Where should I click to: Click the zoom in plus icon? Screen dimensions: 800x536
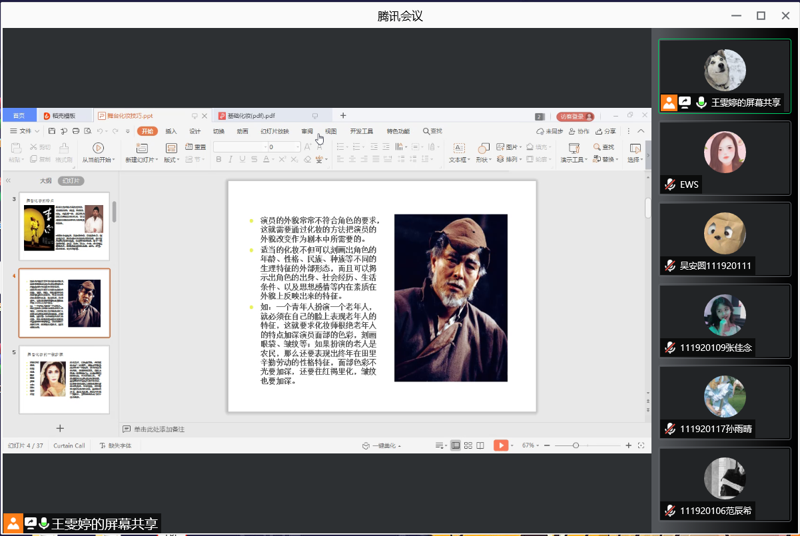[628, 445]
